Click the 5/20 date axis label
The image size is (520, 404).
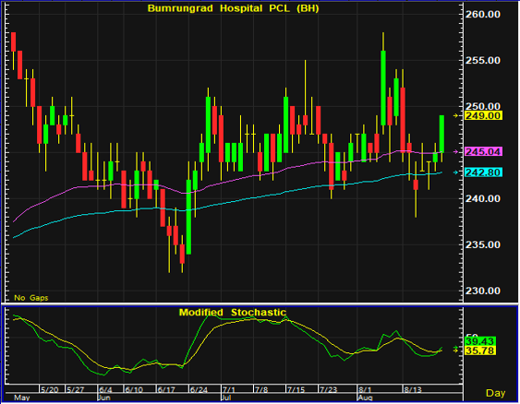point(49,389)
